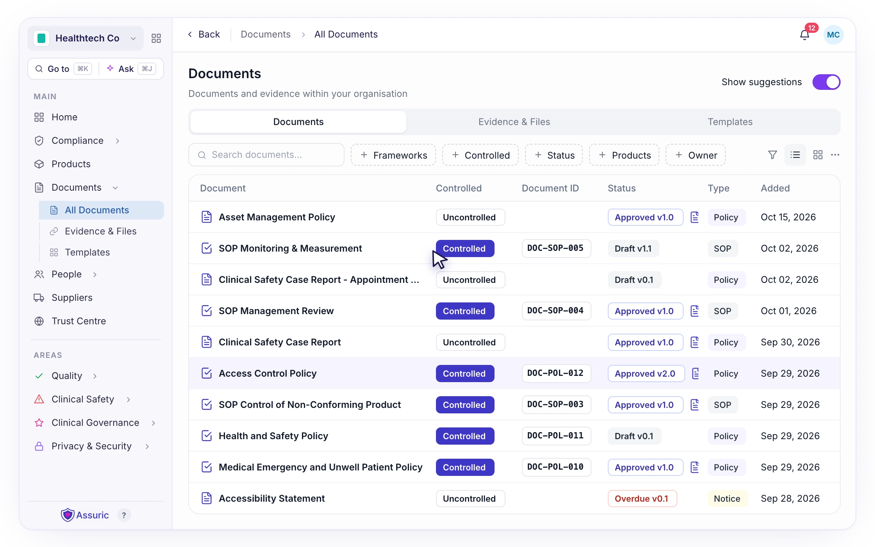
Task: Focus the Search documents field
Action: pos(266,155)
